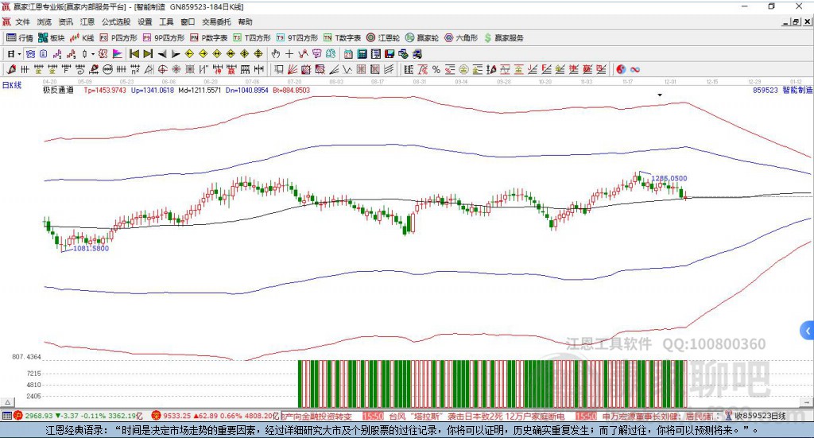Open the 9P四方形 tool
Viewport: 814px width, 438px height.
(x=164, y=38)
